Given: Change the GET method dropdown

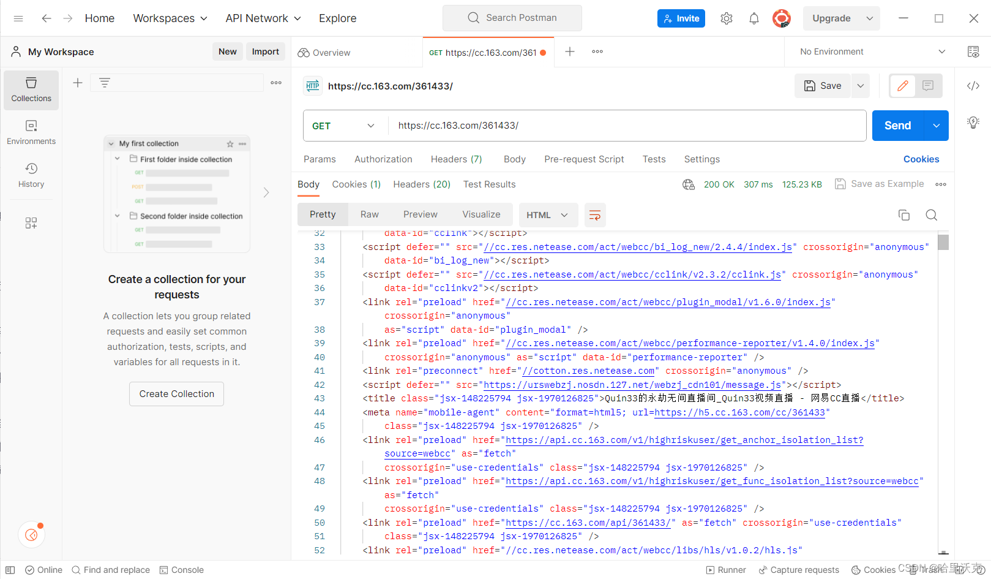Looking at the screenshot, I should (x=343, y=126).
